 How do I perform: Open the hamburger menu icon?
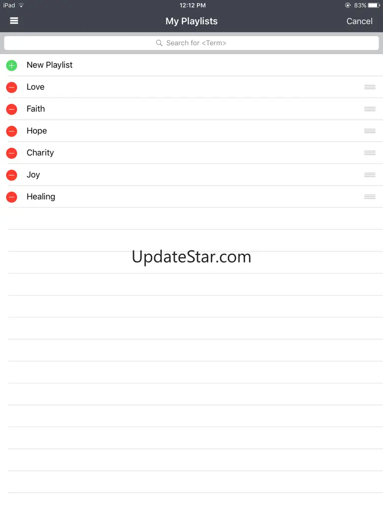click(x=14, y=21)
